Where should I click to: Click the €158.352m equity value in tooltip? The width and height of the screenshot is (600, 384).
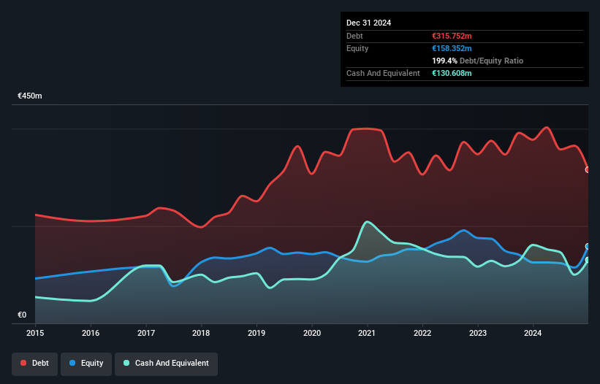(452, 48)
